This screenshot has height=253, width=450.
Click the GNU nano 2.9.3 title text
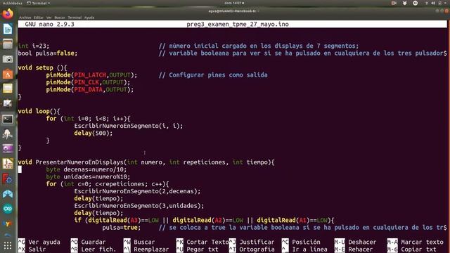click(x=49, y=25)
